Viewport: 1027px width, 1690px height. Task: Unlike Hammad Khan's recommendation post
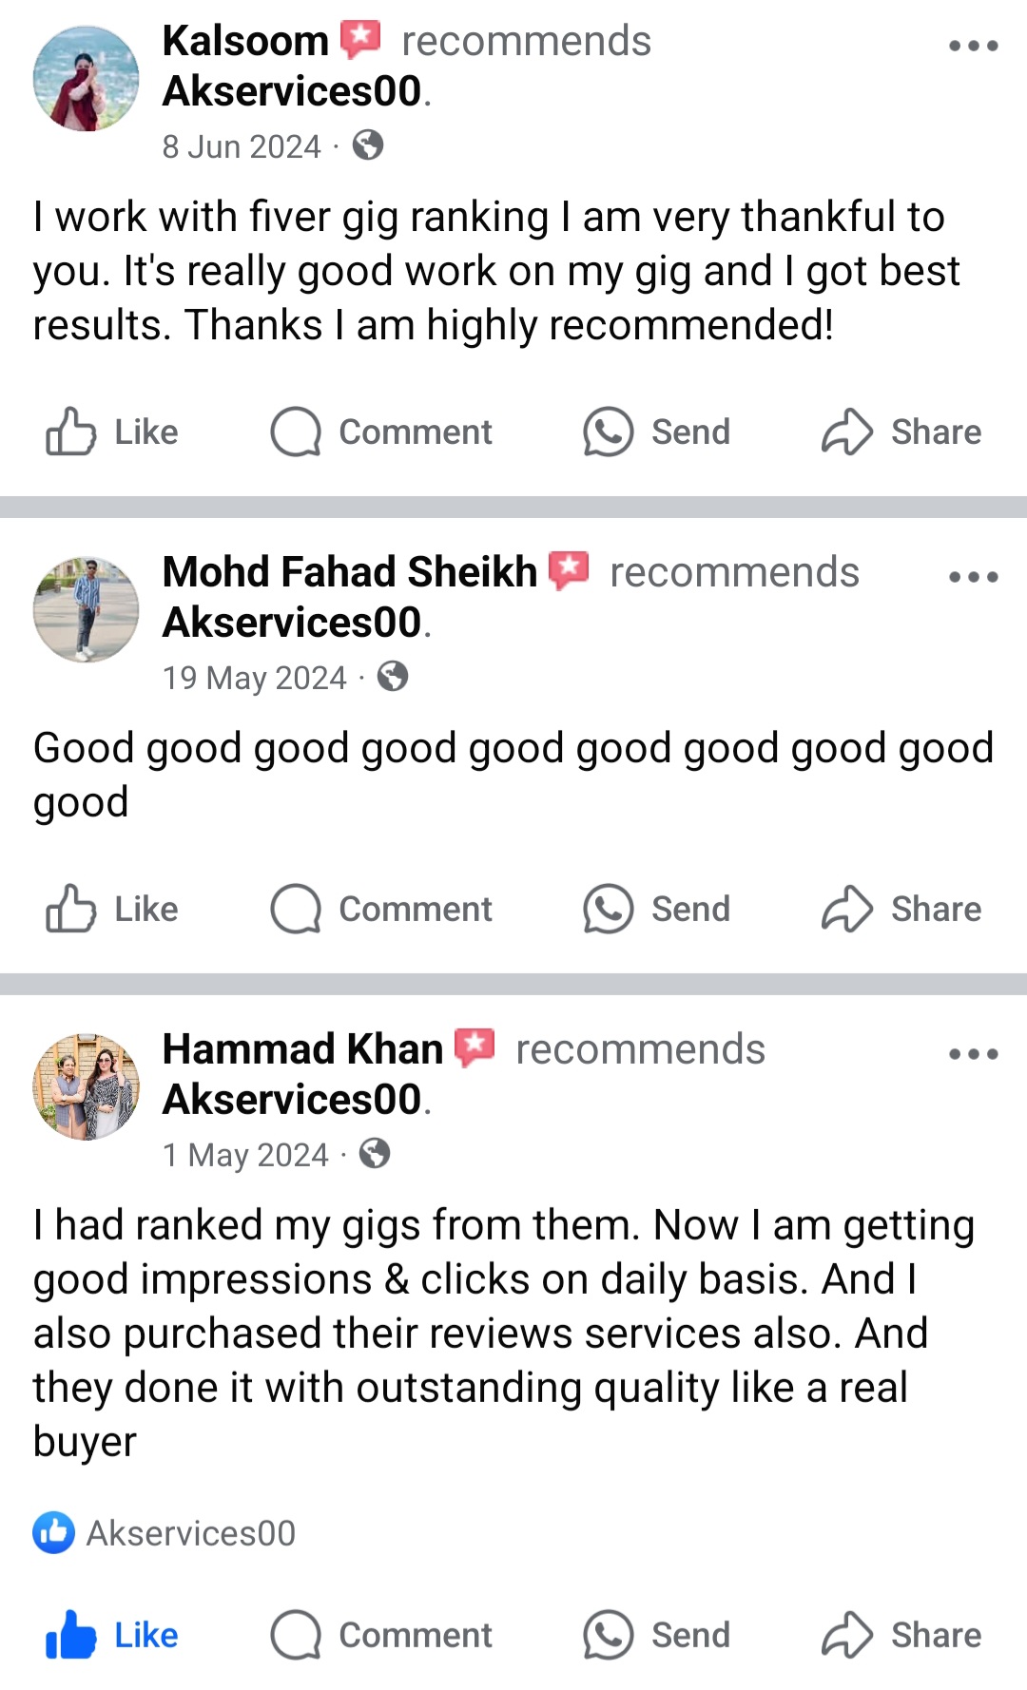(x=112, y=1635)
